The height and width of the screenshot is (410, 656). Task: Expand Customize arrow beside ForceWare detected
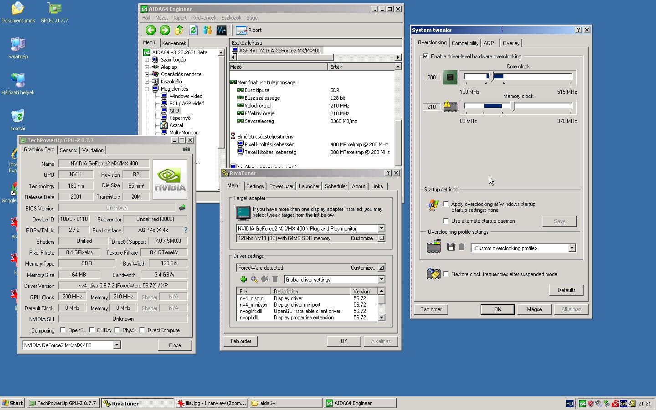381,268
